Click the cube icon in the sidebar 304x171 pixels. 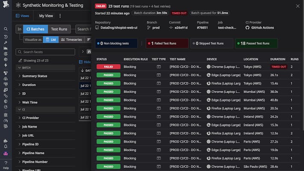6,60
